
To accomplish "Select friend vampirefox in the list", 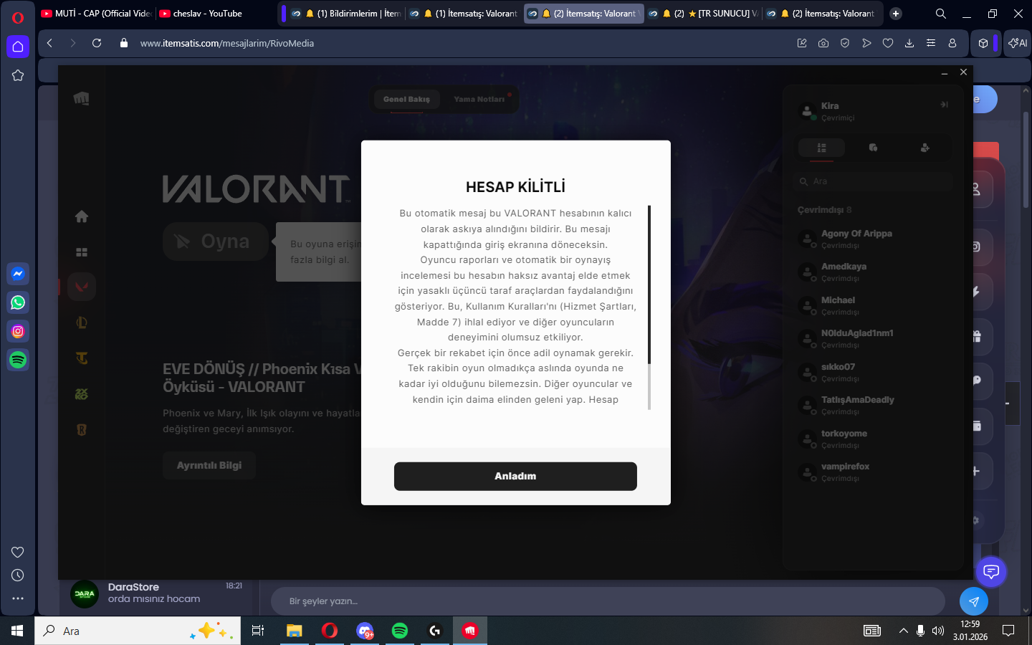I will coord(874,472).
